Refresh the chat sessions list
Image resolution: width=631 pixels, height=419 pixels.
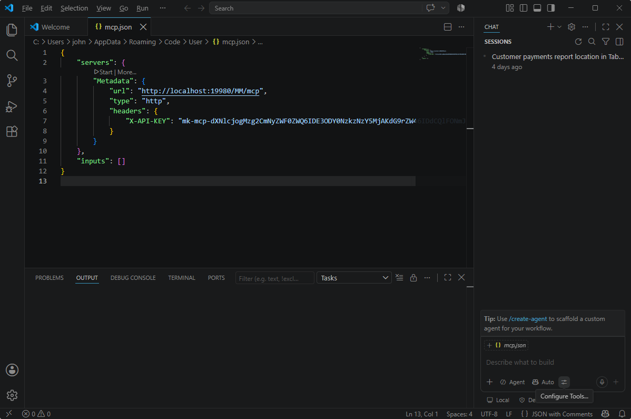pyautogui.click(x=578, y=42)
